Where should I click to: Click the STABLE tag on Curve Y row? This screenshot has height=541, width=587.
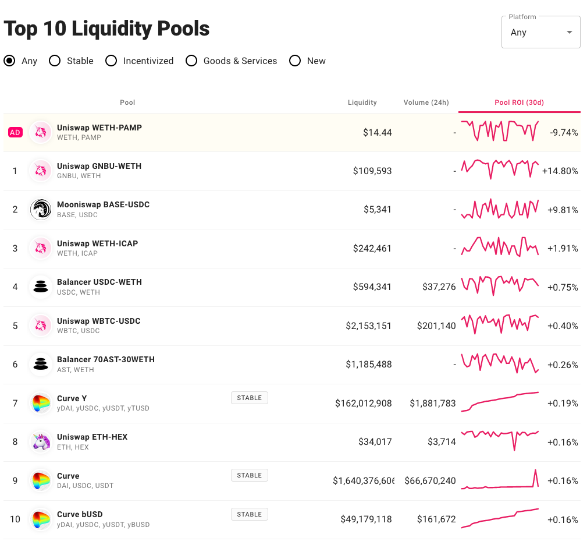pos(250,398)
